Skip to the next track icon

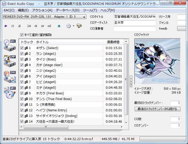tap(49, 26)
